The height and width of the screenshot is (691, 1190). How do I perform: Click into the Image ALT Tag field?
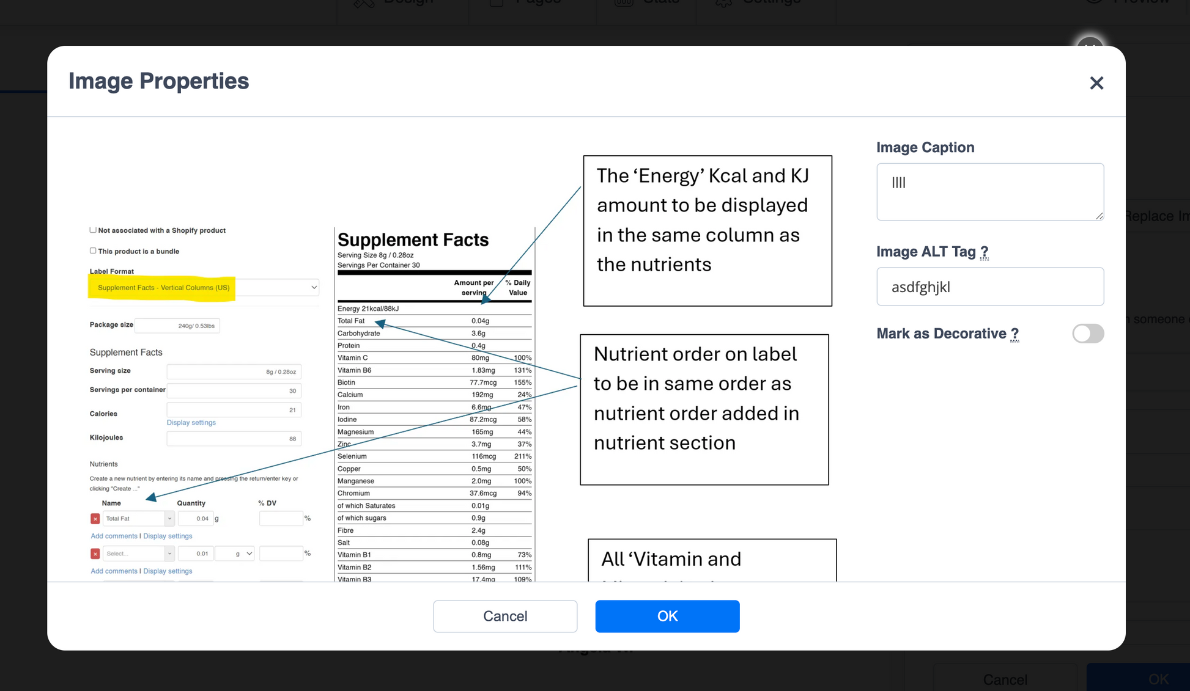click(989, 287)
